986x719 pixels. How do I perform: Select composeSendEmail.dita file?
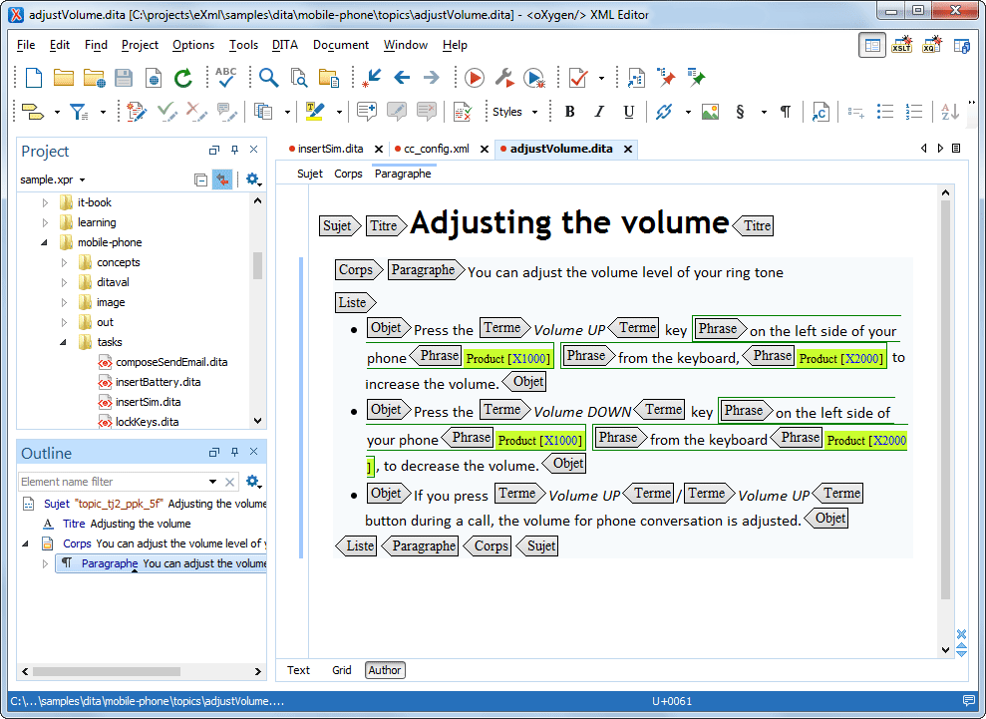coord(171,362)
